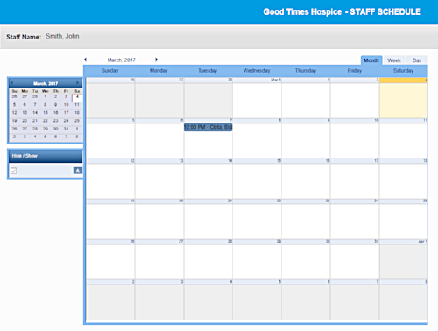
Task: Switch to the Week view tab
Action: tap(394, 60)
